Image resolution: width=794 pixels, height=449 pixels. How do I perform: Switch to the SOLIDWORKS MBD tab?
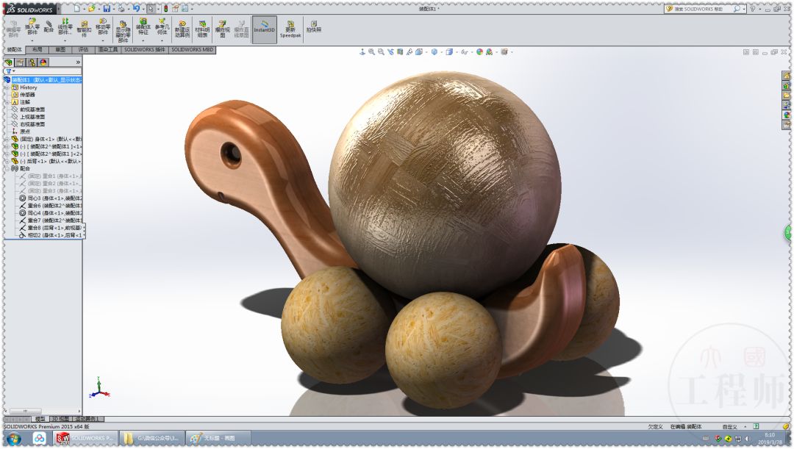pyautogui.click(x=193, y=50)
